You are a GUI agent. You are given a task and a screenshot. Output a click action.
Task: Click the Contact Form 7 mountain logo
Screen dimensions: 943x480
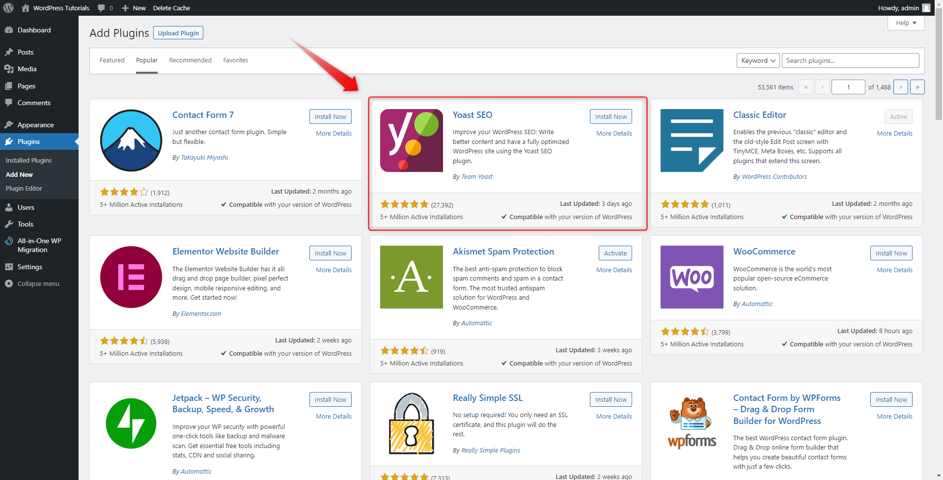tap(131, 141)
